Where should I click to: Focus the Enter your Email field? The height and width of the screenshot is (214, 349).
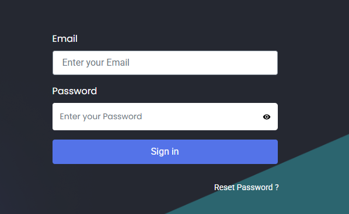[x=165, y=63]
